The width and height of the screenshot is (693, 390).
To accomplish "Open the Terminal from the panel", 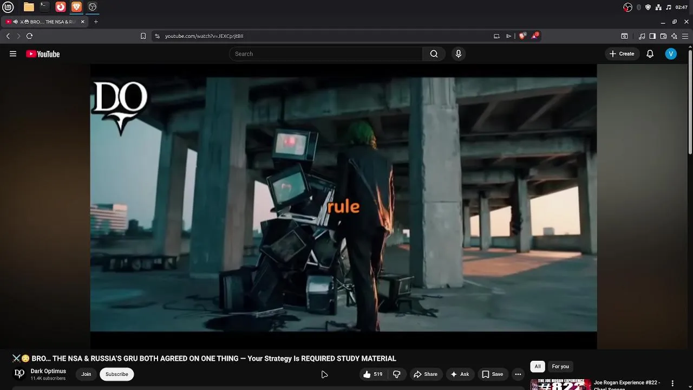I will click(44, 7).
